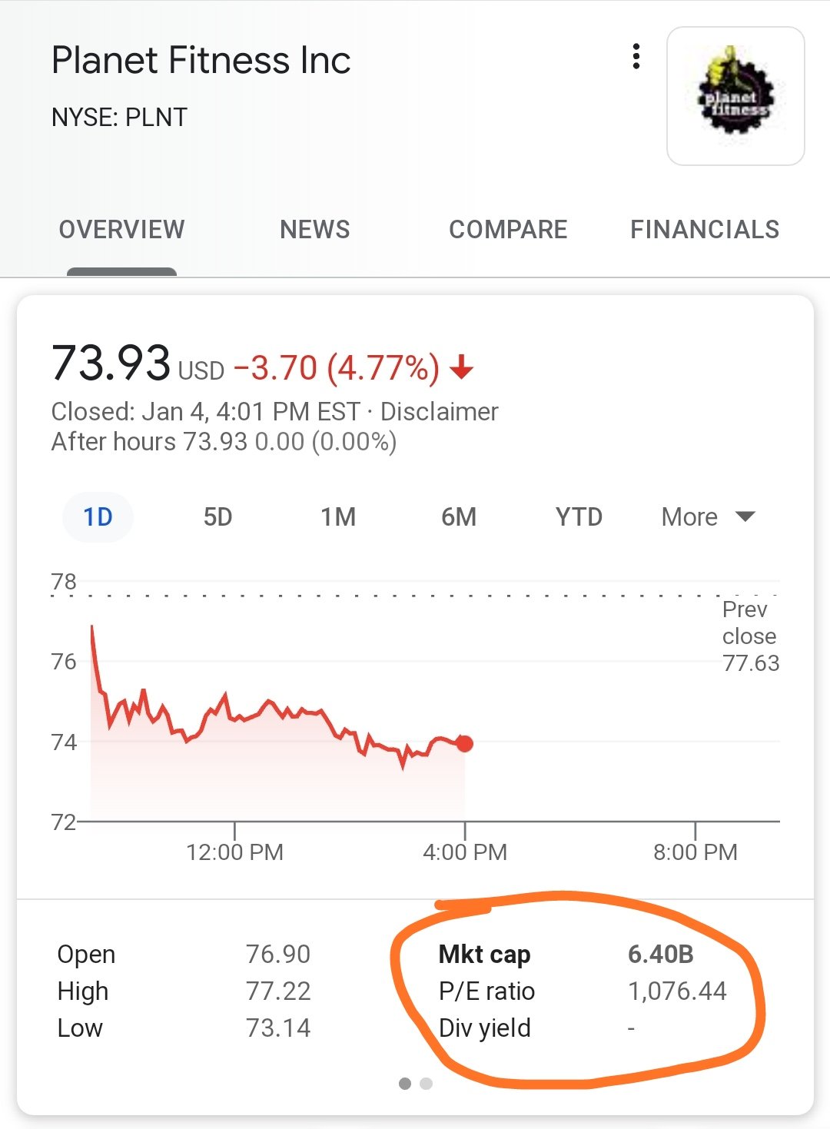Image resolution: width=830 pixels, height=1129 pixels.
Task: Open the three-dot options menu
Action: tap(636, 57)
